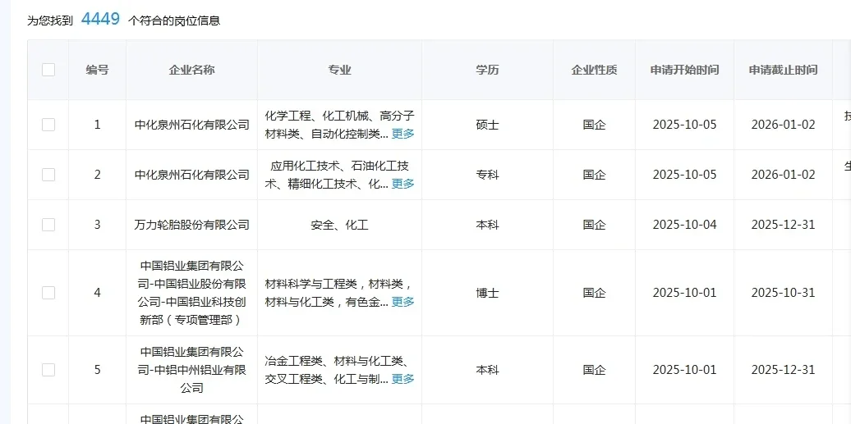The height and width of the screenshot is (424, 851).
Task: Select checkbox for row 5 中铝中州铝业
Action: click(48, 370)
